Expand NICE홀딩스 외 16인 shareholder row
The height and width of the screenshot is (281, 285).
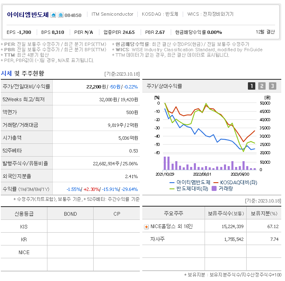[x=146, y=227]
